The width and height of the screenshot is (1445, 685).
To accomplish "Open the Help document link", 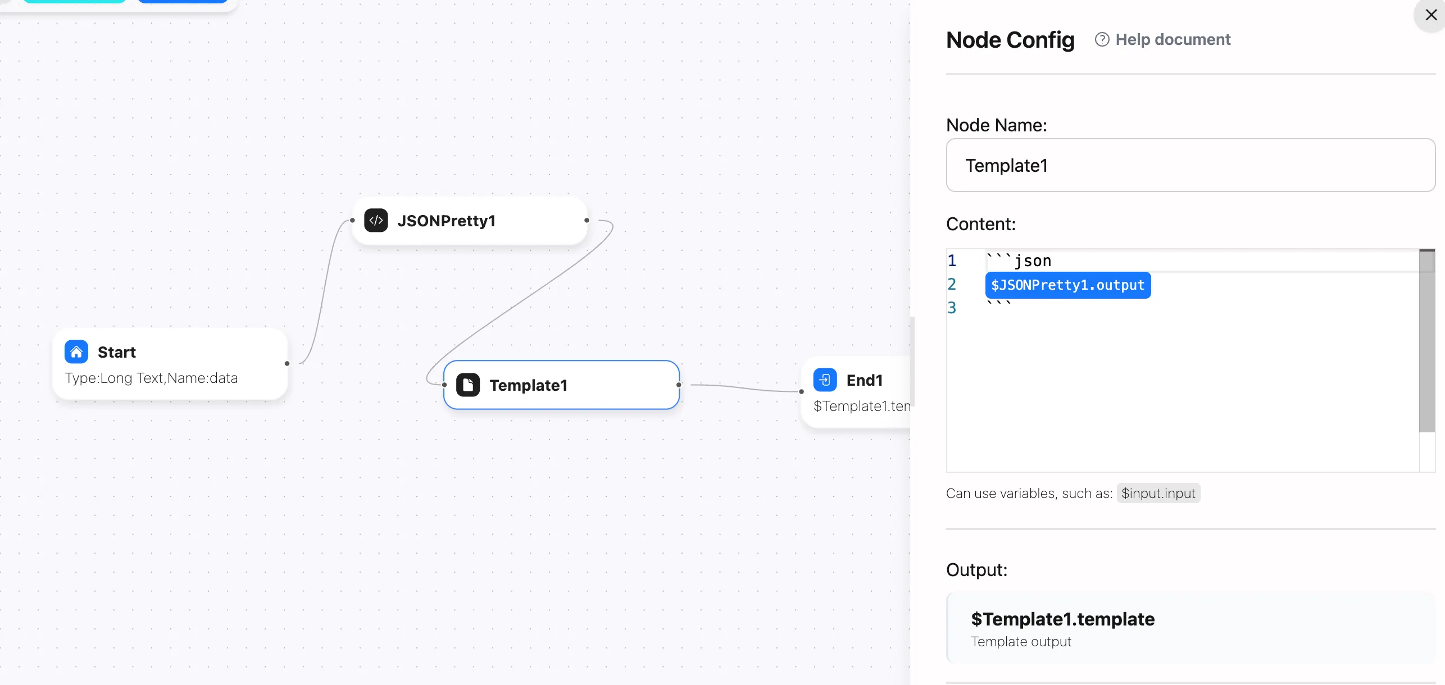I will pos(1173,39).
